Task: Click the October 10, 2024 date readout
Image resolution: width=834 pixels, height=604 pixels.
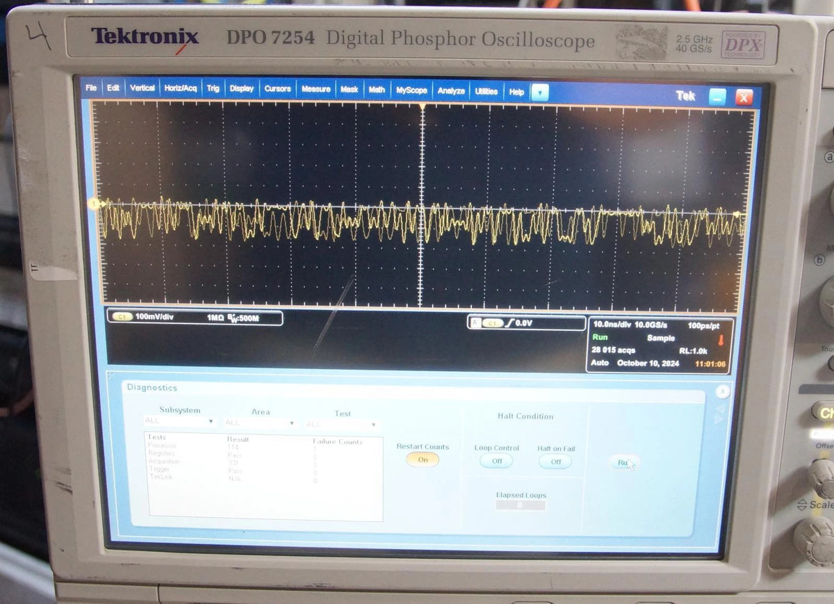Action: coord(648,364)
